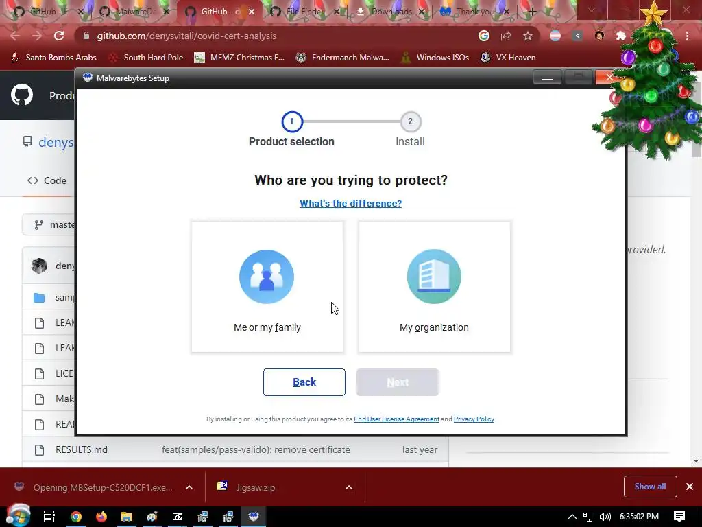Click the Chrome profile avatar

point(599,36)
